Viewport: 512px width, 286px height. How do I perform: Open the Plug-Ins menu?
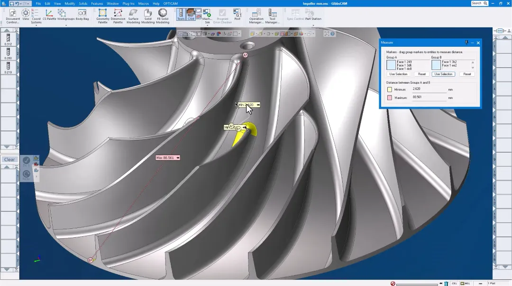pyautogui.click(x=128, y=4)
